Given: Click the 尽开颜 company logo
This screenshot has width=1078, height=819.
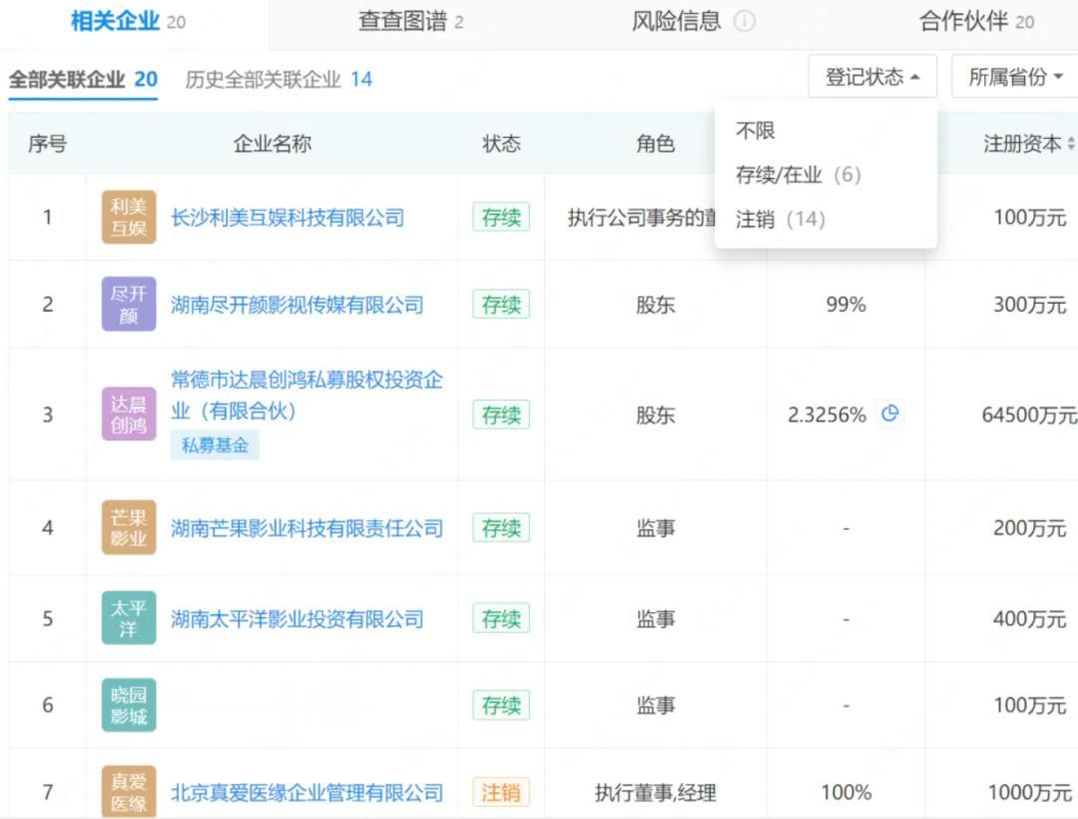Looking at the screenshot, I should pos(129,304).
